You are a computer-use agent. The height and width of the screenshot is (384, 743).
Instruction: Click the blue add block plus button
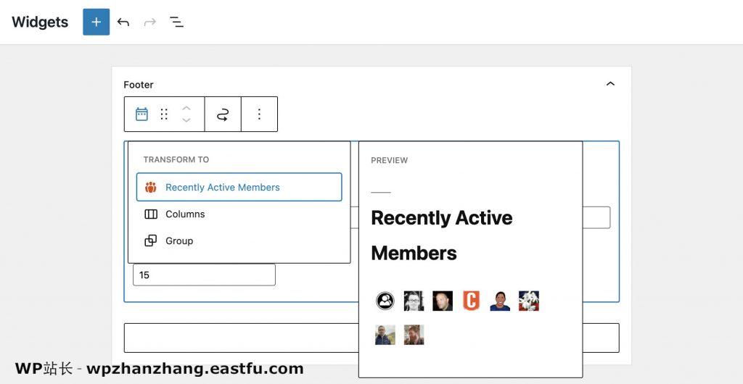[x=96, y=22]
